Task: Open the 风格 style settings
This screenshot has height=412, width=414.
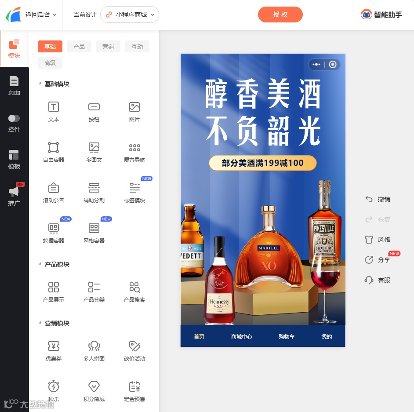Action: (378, 240)
